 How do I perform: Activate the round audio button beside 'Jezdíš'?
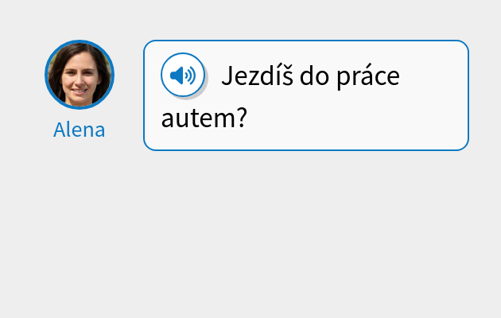[183, 75]
